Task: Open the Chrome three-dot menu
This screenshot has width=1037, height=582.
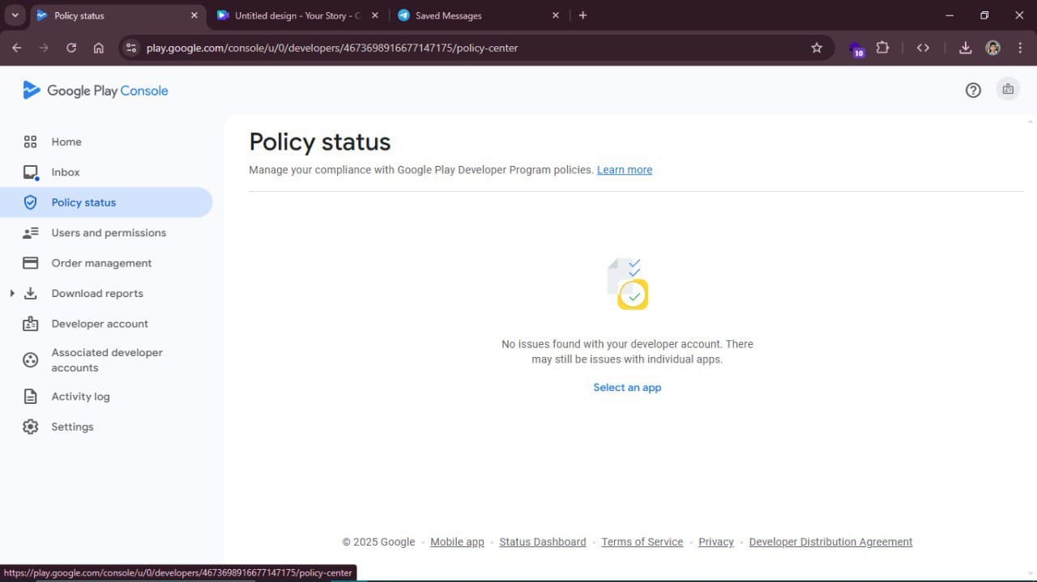Action: coord(1020,48)
